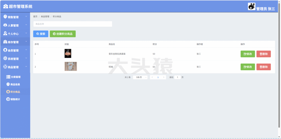This screenshot has height=139, width=281.
Task: Open 销售管理 menu item
Action: [15, 17]
